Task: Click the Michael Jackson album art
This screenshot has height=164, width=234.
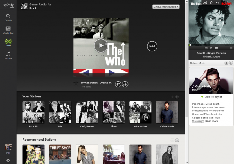Action: [211, 22]
